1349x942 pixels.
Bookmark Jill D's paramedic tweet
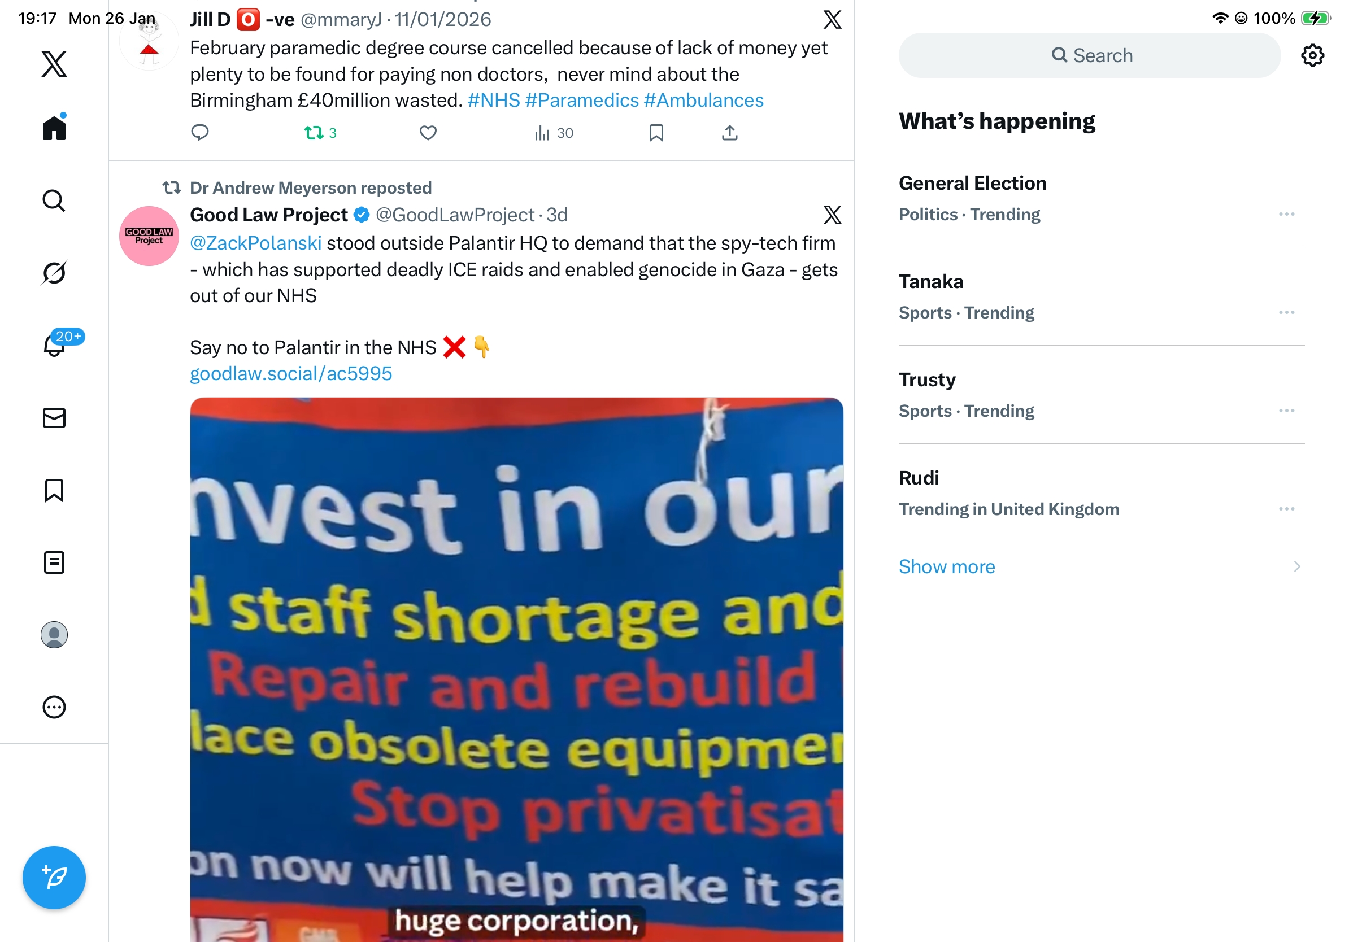(x=656, y=133)
